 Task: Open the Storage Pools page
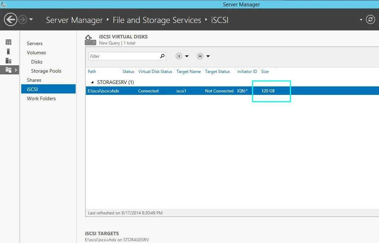(46, 71)
